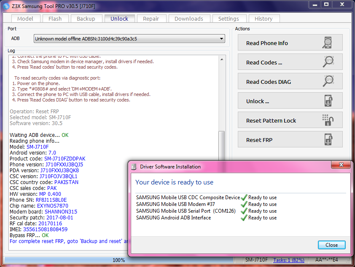This screenshot has width=355, height=267.
Task: Click the Phone version J710FXXU3BQJ5
Action: (65, 165)
